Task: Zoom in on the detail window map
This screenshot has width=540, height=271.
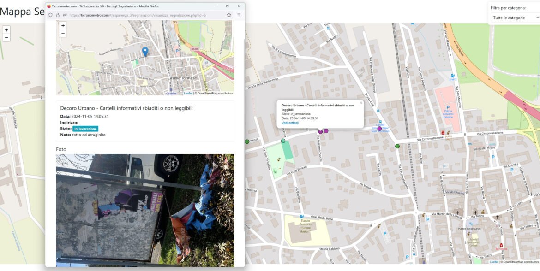Action: [63, 25]
